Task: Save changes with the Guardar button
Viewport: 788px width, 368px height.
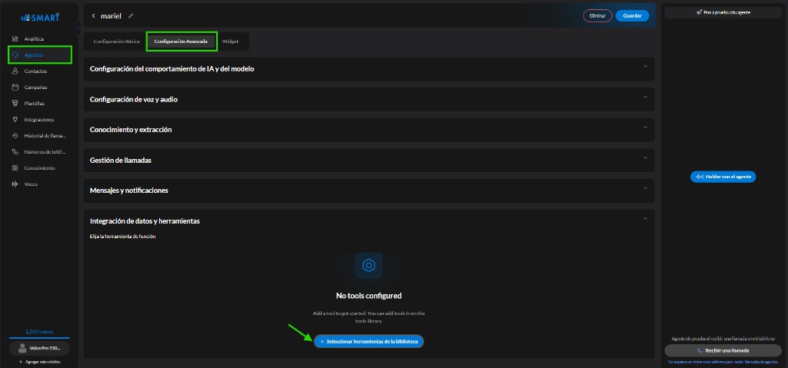Action: 633,16
